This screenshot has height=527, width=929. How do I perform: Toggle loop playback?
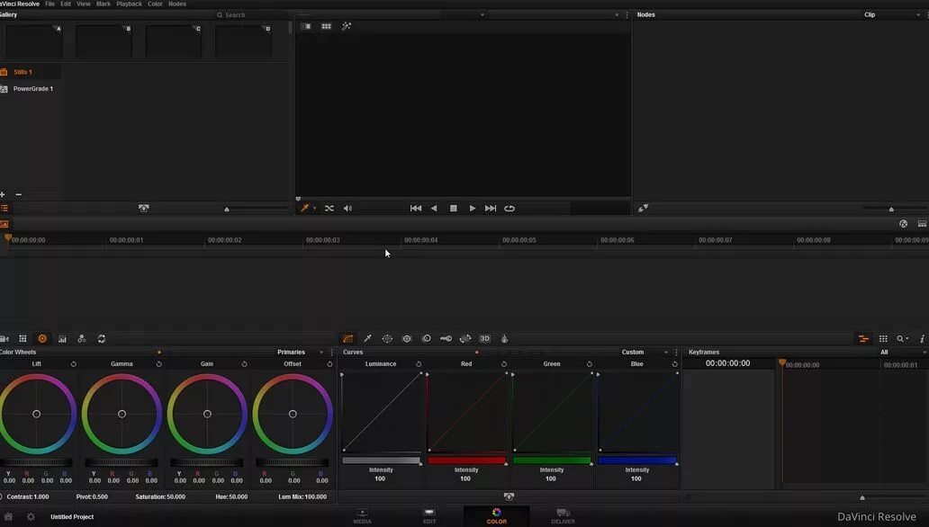(510, 209)
